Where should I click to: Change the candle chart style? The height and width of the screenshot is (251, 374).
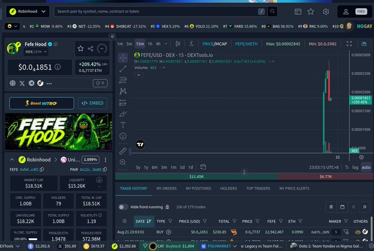point(178,43)
